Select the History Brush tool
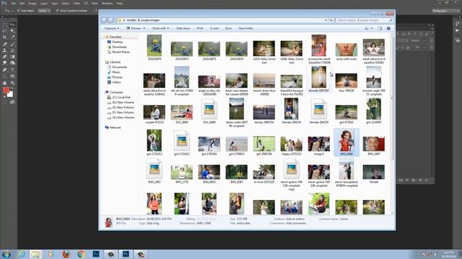 (12, 50)
